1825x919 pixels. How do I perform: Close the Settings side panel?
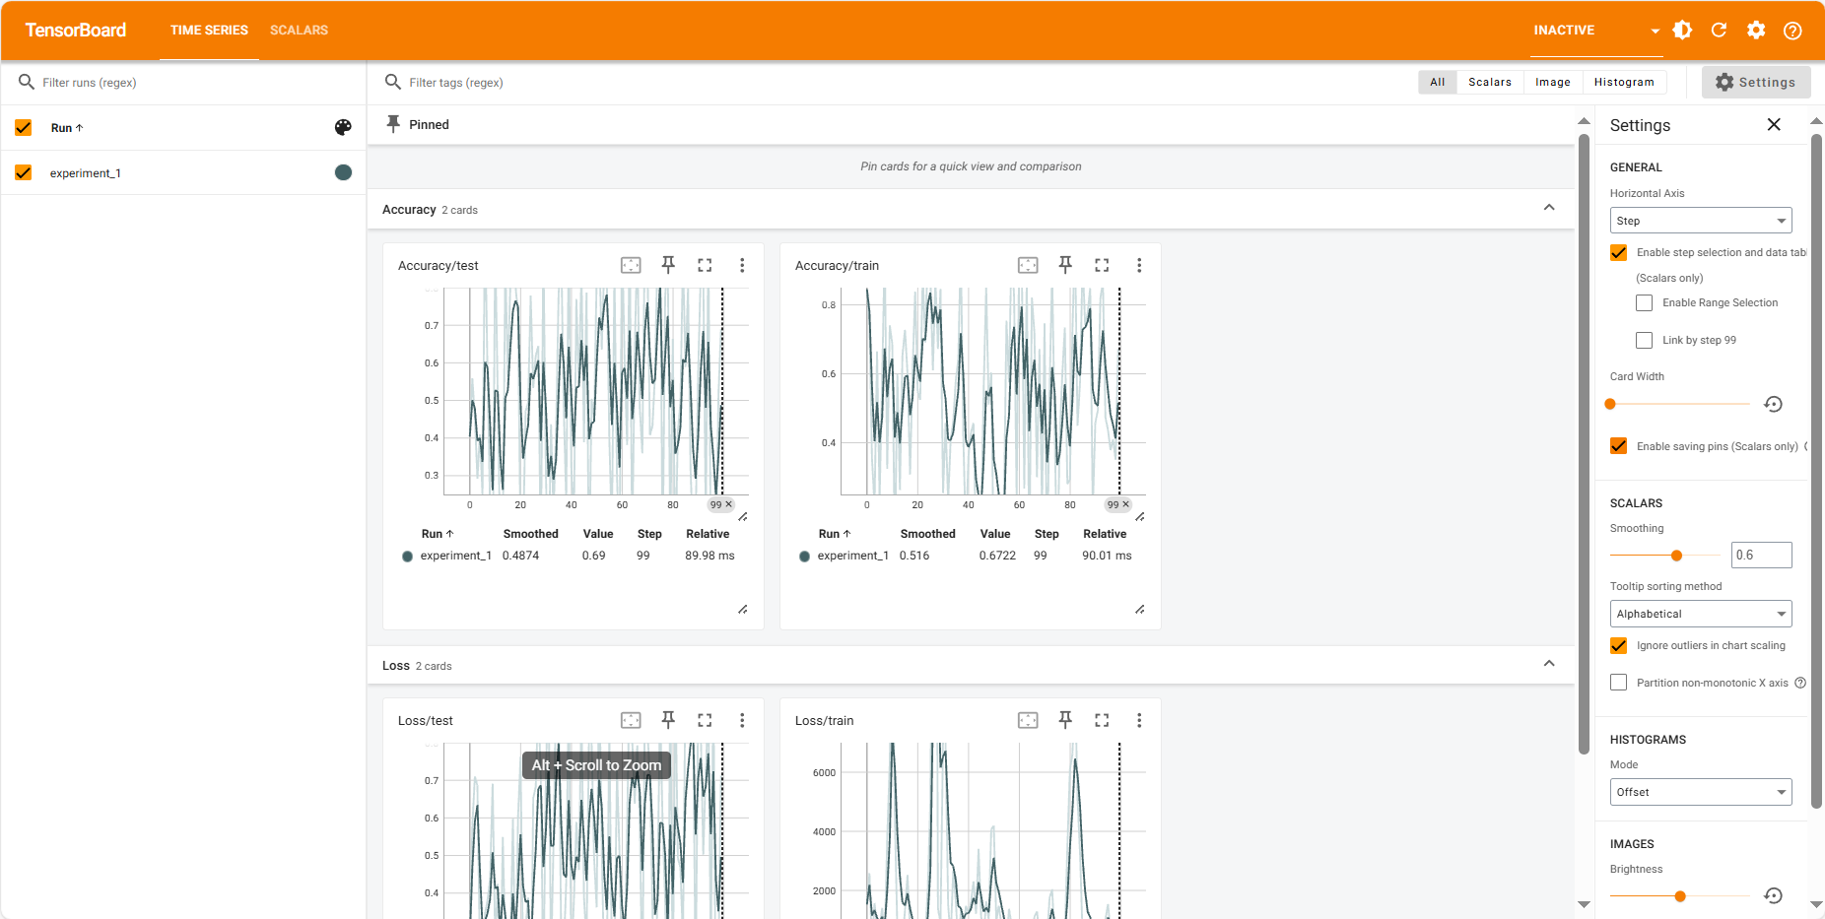coord(1774,125)
